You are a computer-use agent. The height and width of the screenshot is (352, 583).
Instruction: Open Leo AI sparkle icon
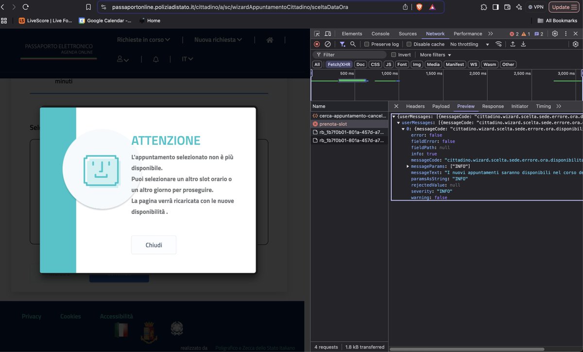tap(519, 7)
